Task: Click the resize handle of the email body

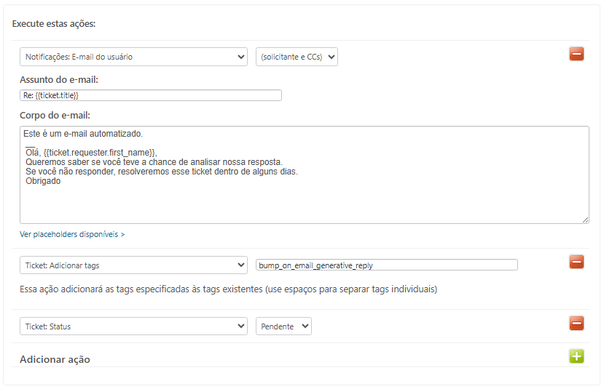Action: [585, 219]
